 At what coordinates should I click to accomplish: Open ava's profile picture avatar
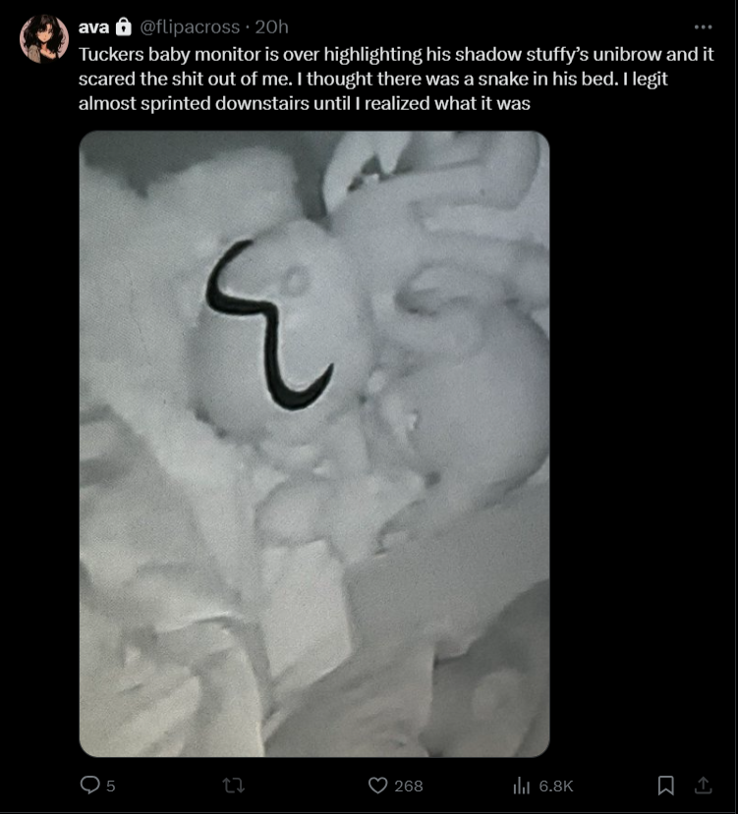44,39
